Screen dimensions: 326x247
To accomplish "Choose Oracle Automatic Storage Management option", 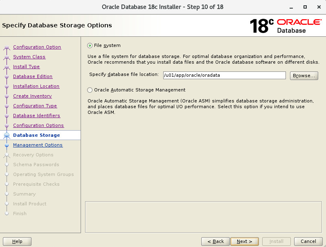I will coord(90,90).
